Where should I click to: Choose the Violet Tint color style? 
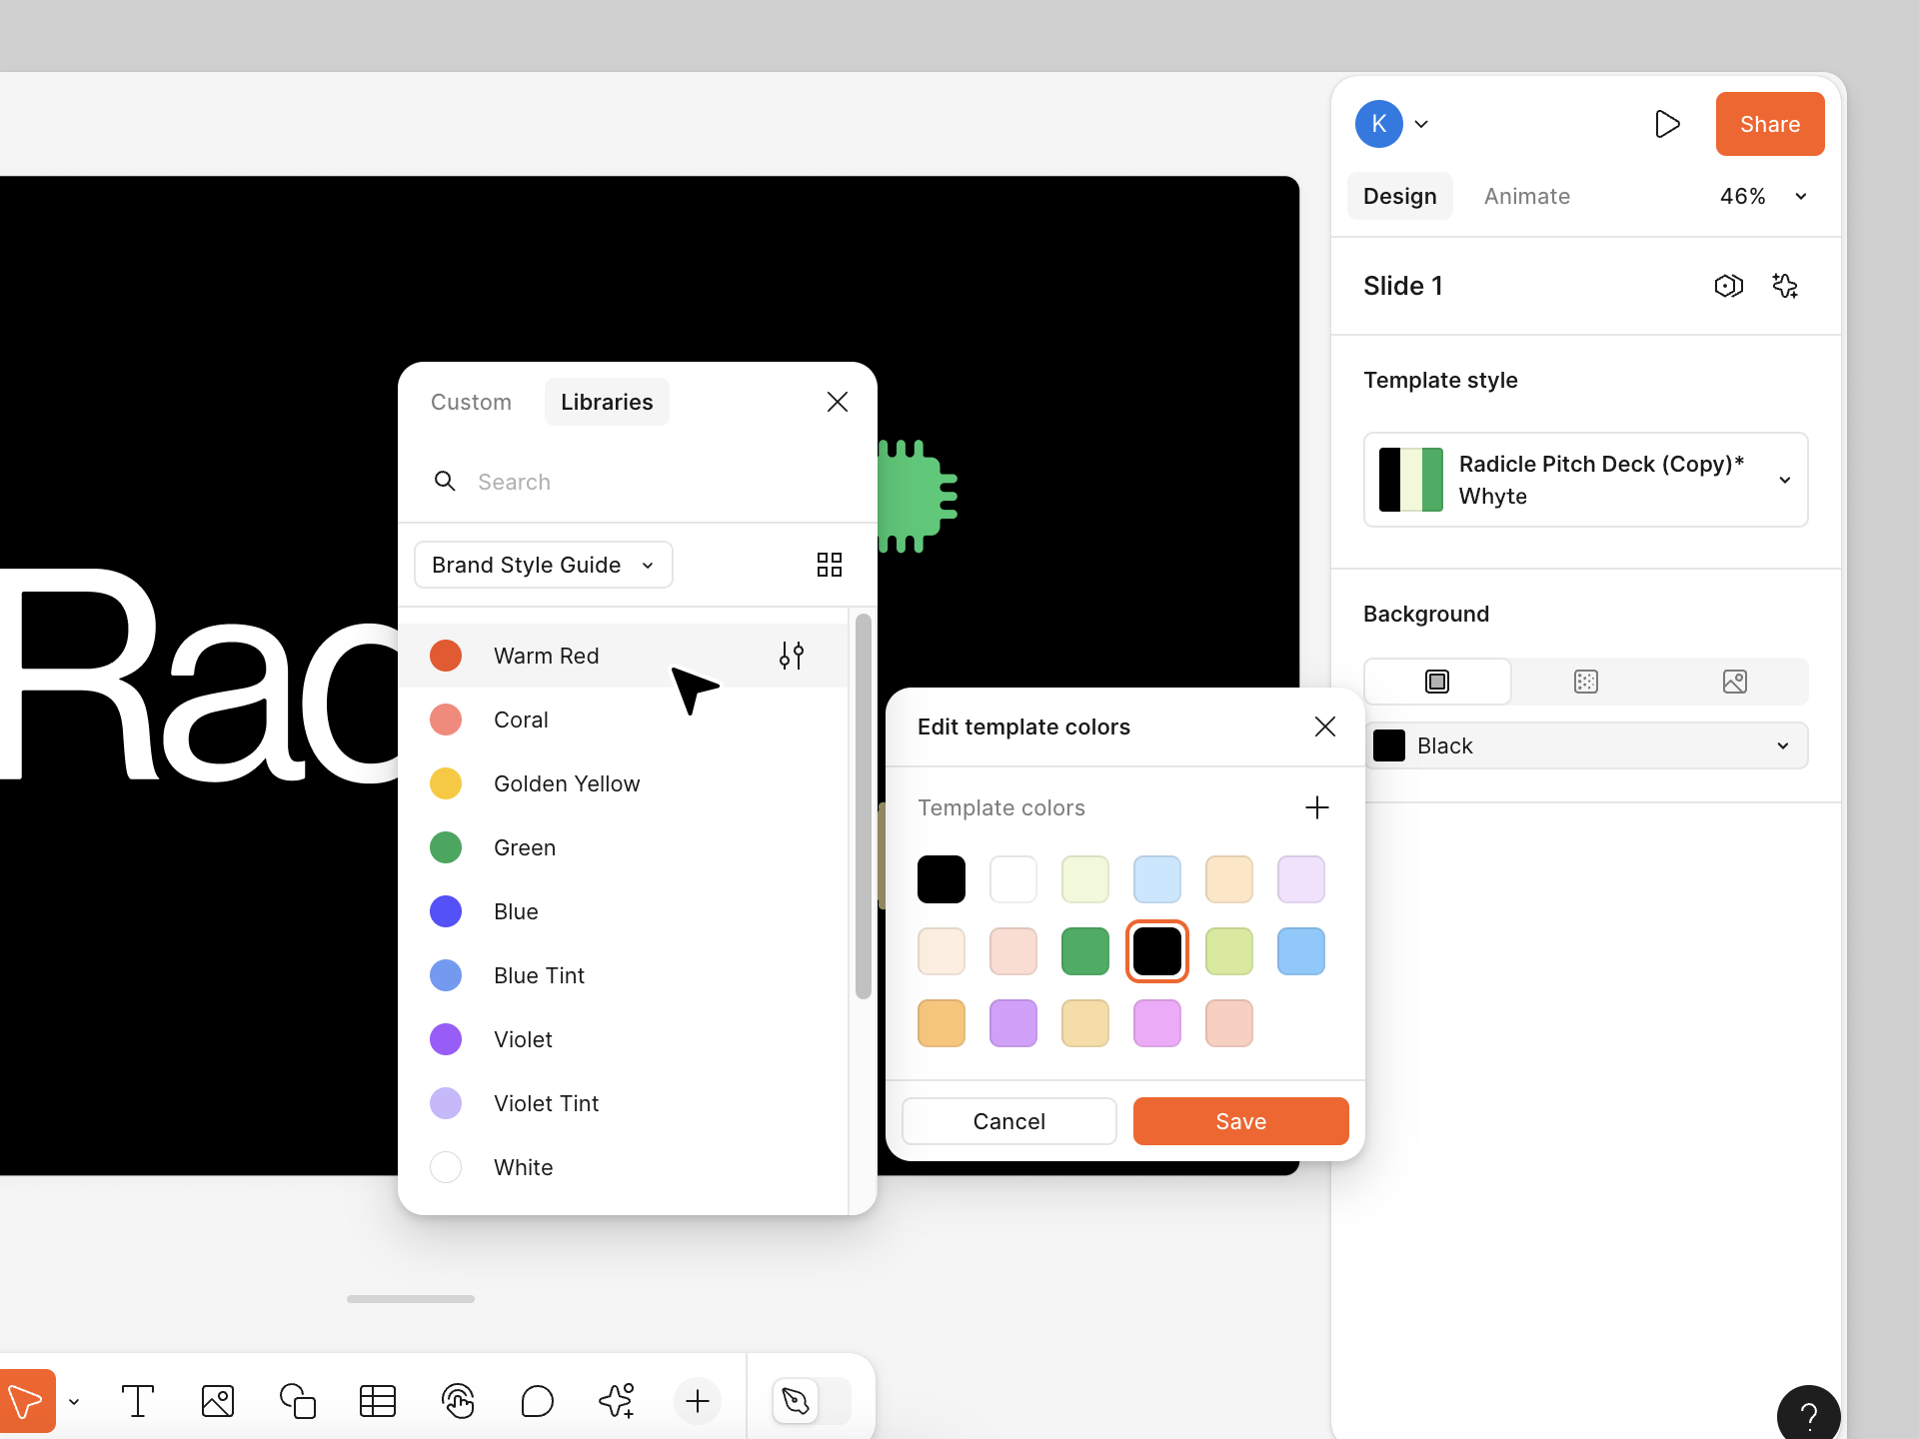click(x=624, y=1103)
